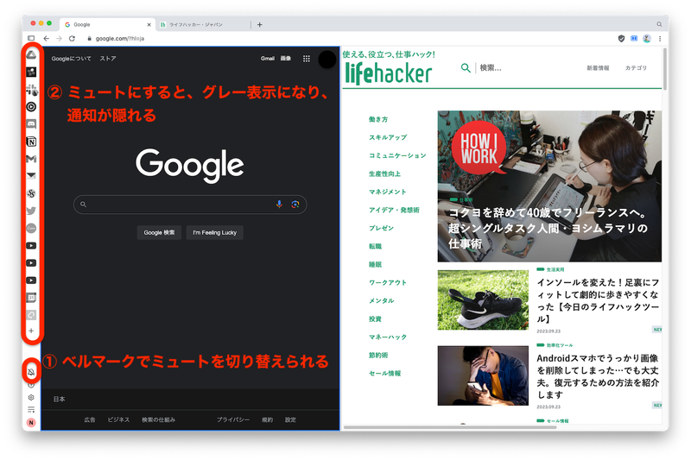Image resolution: width=691 pixels, height=460 pixels.
Task: Open the Gmail app in the sidebar
Action: tap(31, 159)
